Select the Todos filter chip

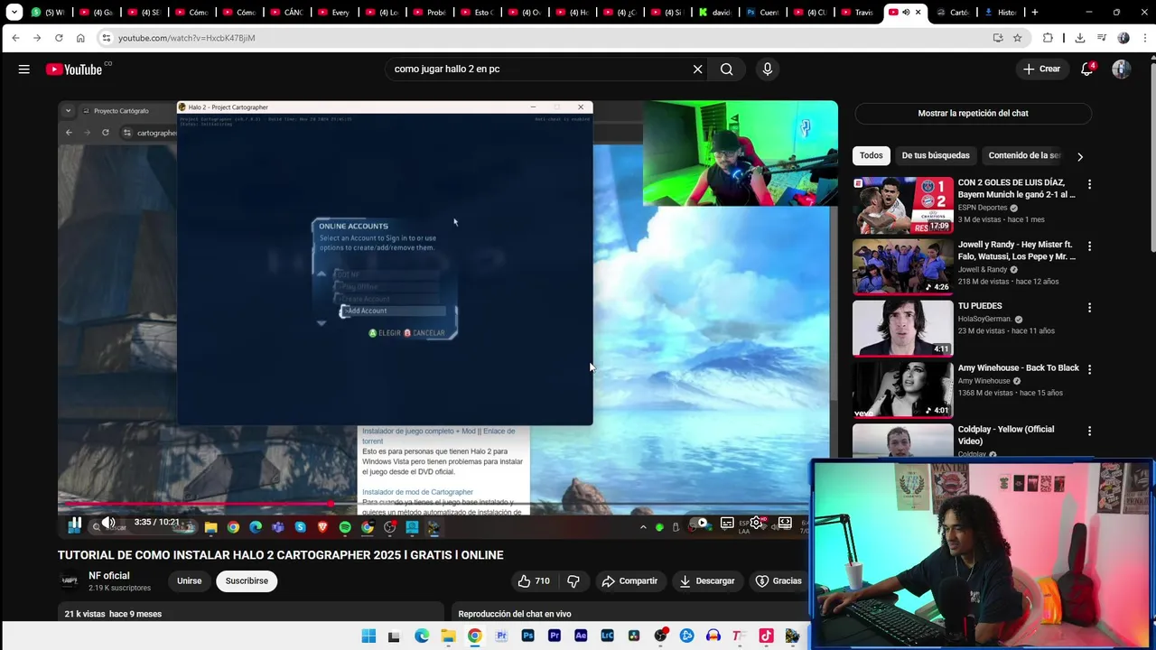[x=872, y=156]
